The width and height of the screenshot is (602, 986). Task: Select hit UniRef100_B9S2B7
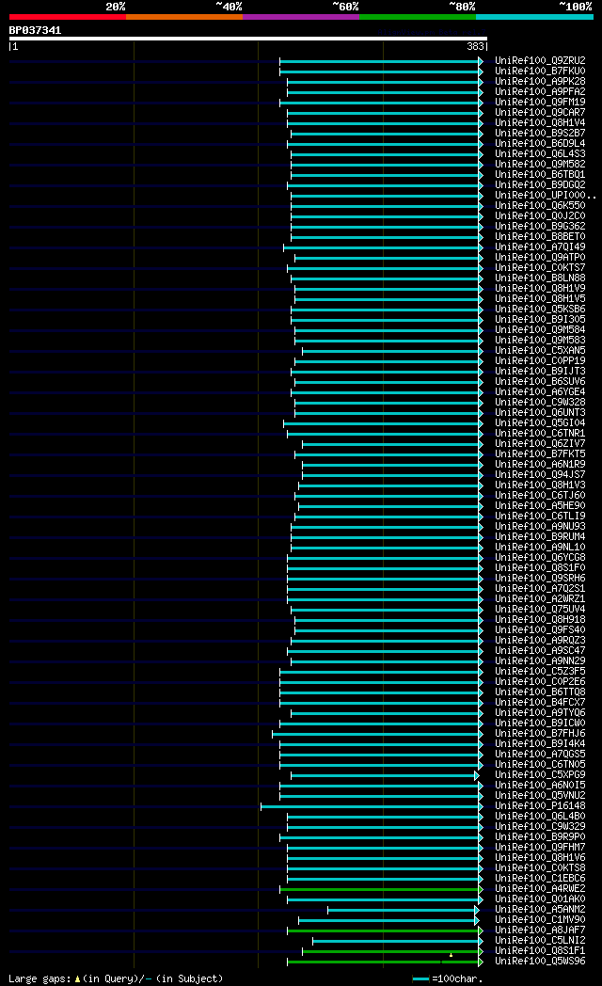coord(540,134)
